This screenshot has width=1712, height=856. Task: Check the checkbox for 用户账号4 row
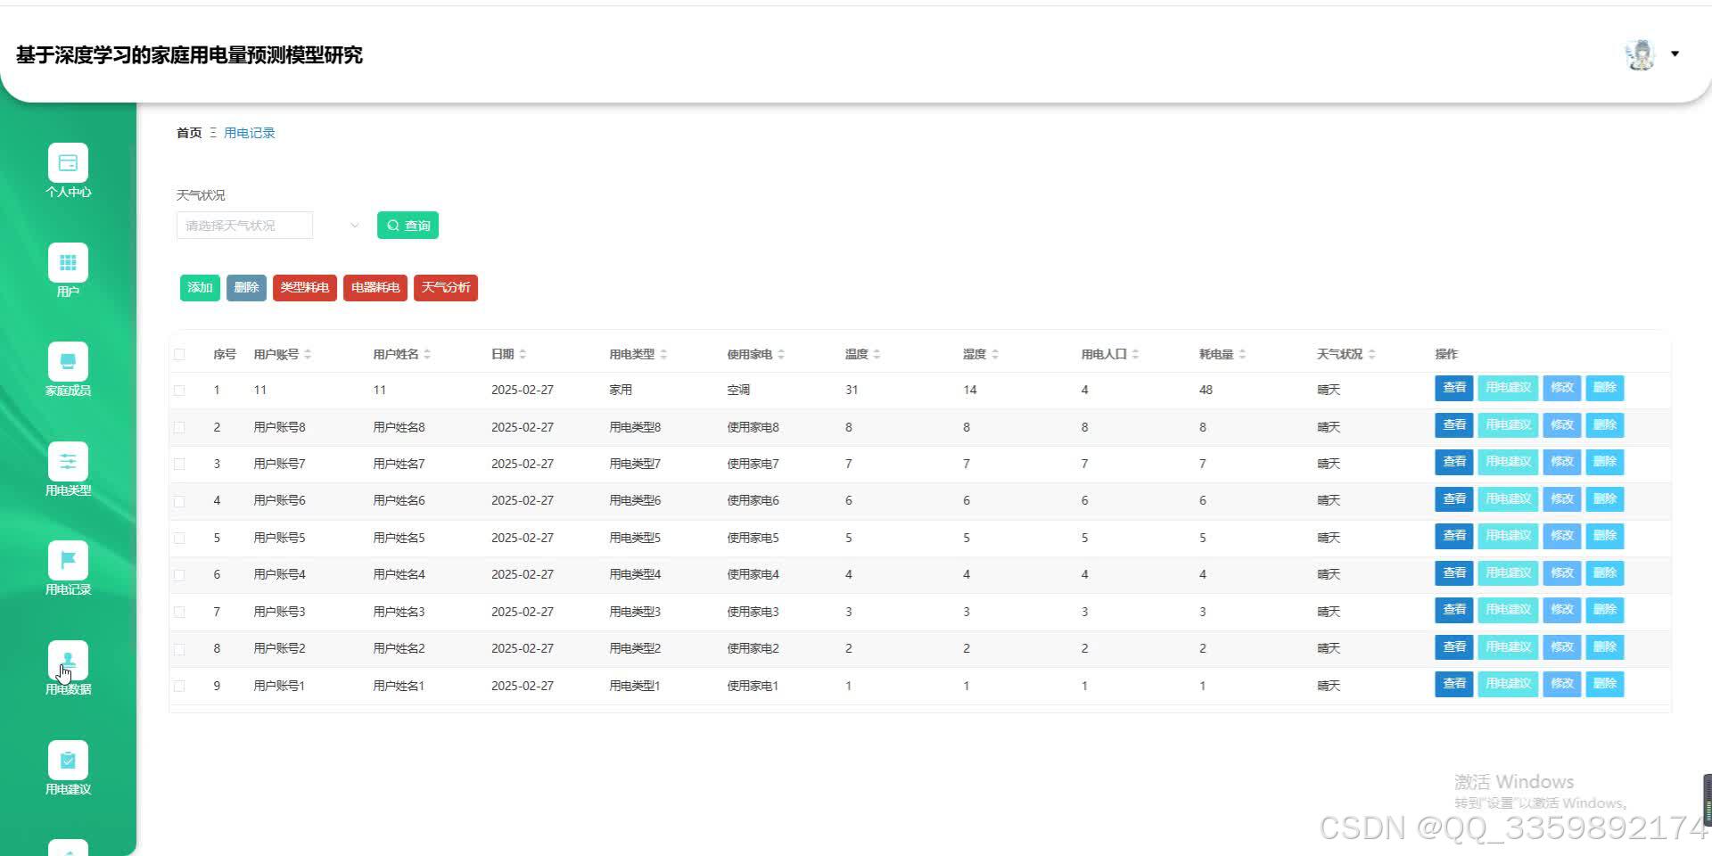(179, 575)
